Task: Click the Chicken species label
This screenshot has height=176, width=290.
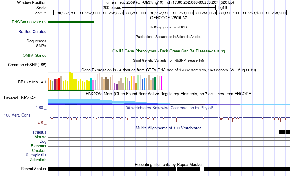Action: click(39, 150)
